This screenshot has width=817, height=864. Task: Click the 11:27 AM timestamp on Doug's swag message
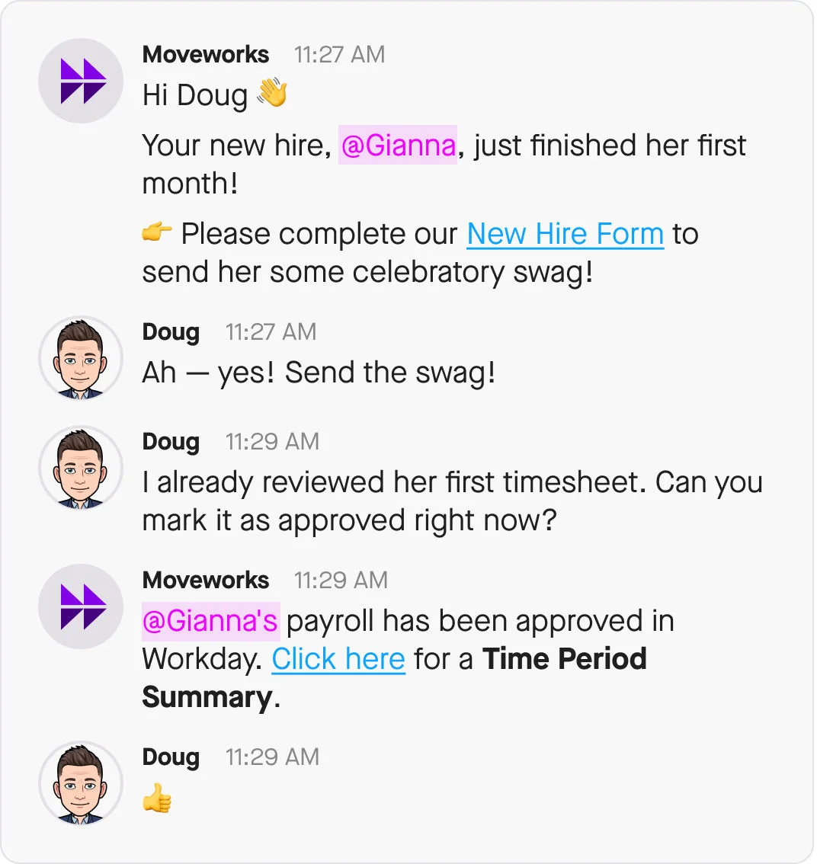coord(271,332)
